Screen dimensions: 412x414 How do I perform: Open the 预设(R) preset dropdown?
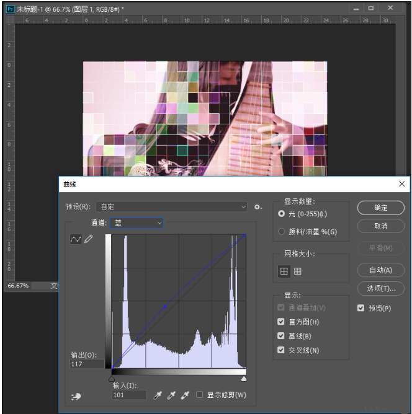point(171,207)
